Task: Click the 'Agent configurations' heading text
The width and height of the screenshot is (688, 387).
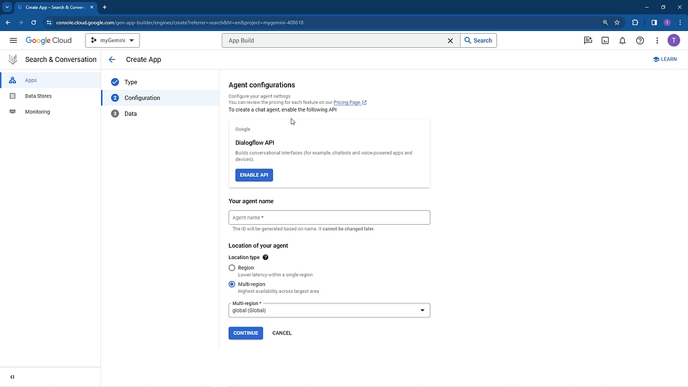Action: (x=261, y=85)
